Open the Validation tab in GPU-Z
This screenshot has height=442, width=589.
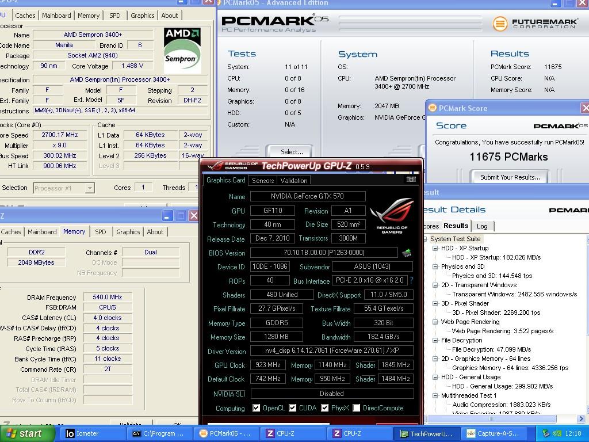294,180
